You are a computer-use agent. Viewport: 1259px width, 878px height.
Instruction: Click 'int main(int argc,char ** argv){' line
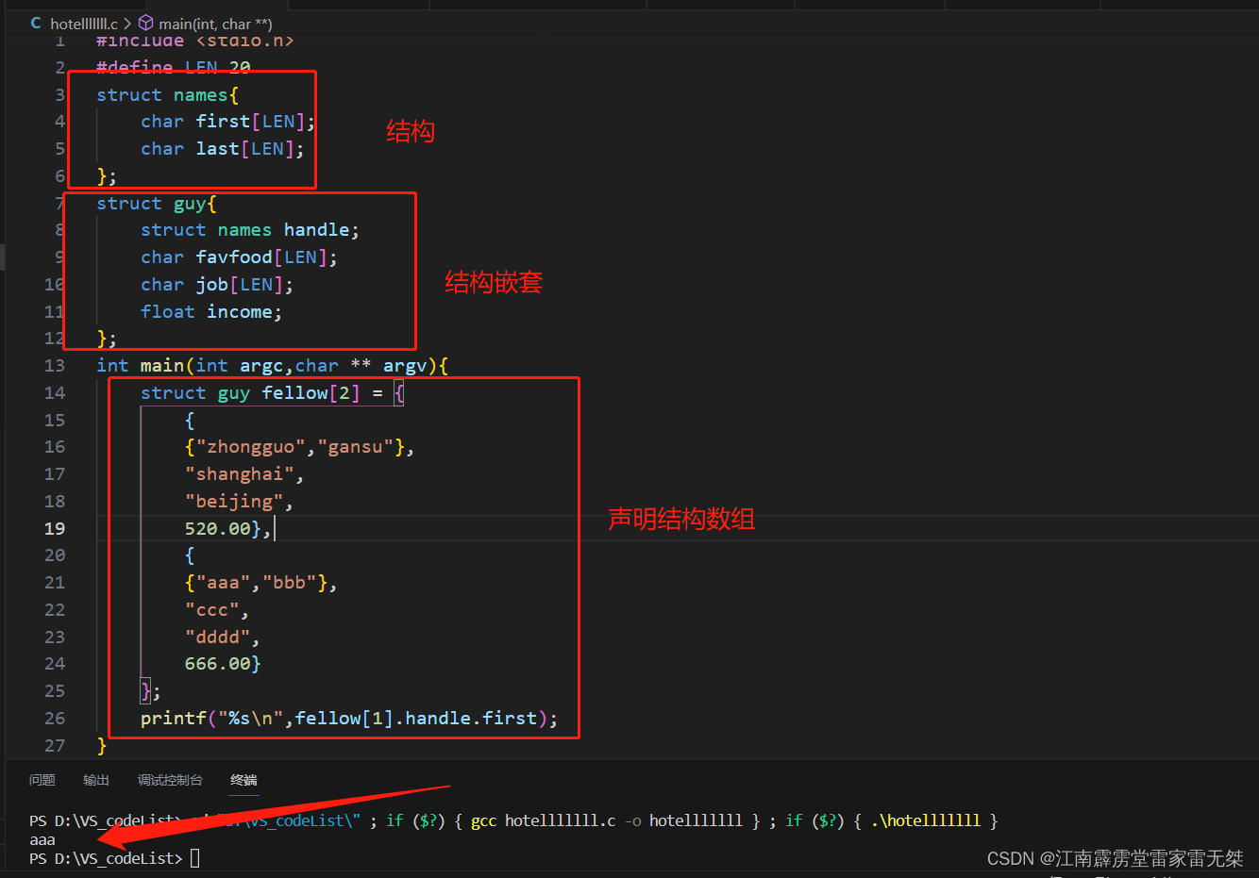pyautogui.click(x=273, y=366)
